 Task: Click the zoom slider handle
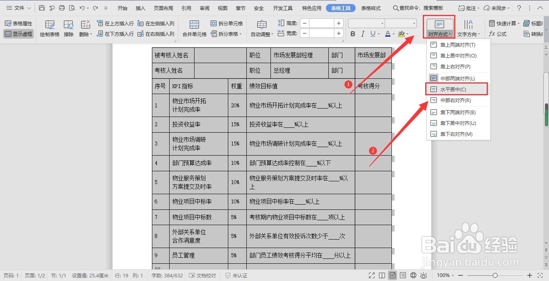click(x=495, y=275)
